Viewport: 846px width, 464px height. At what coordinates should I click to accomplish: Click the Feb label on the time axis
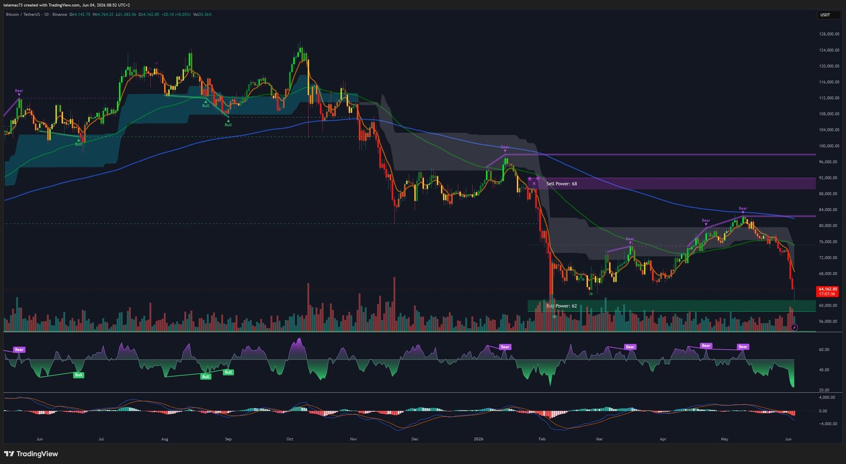click(x=541, y=439)
